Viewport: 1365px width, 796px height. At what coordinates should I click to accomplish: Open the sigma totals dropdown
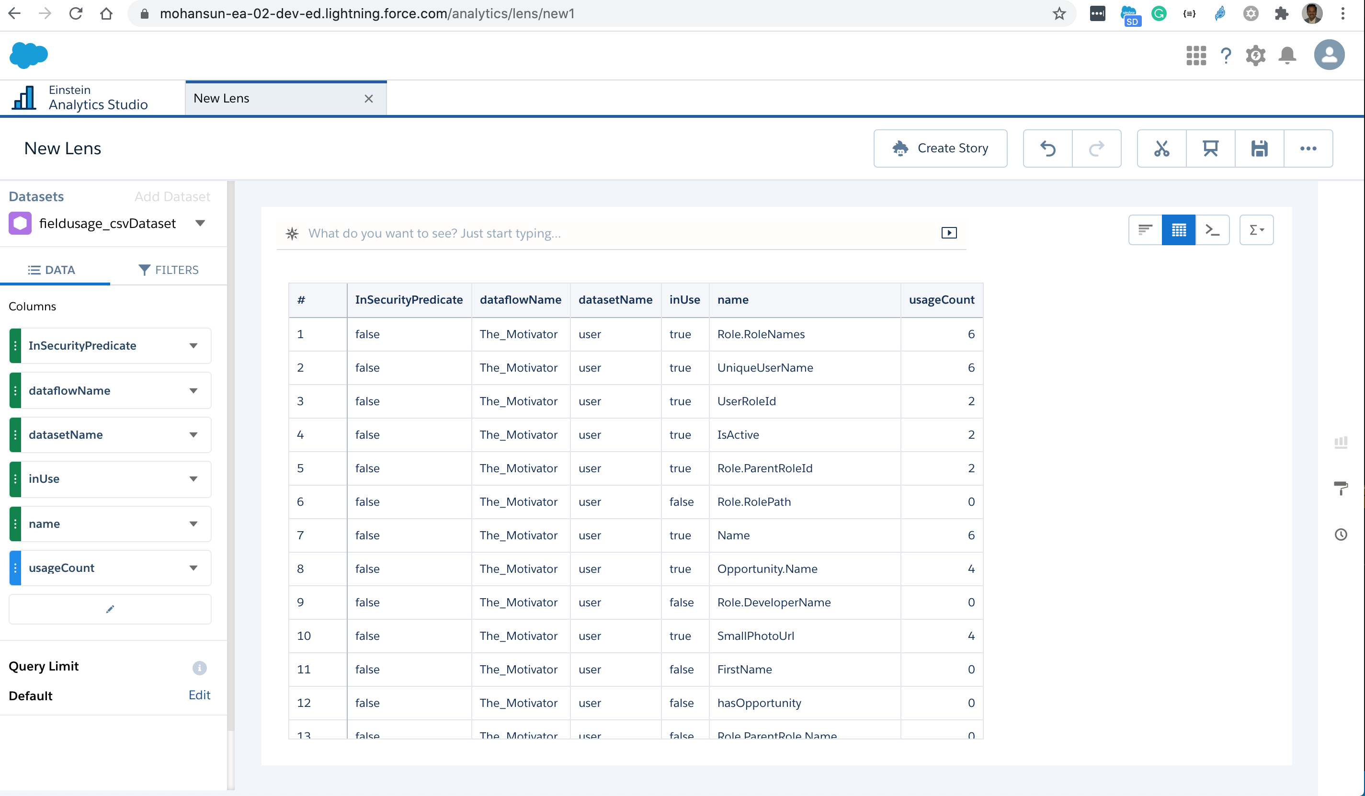point(1256,230)
